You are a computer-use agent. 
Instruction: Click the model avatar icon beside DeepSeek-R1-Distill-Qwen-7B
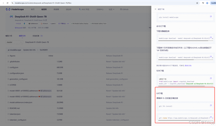pyautogui.click(x=11, y=16)
